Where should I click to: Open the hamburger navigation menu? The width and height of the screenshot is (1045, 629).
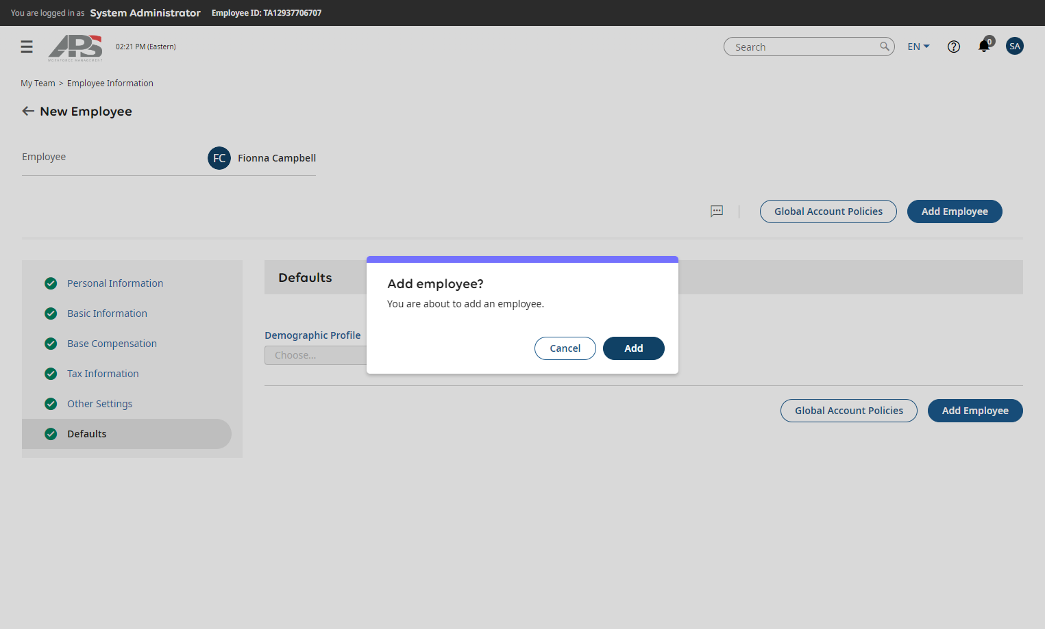(27, 47)
